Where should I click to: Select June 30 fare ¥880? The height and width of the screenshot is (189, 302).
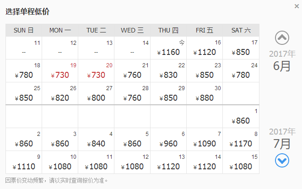(x=205, y=94)
